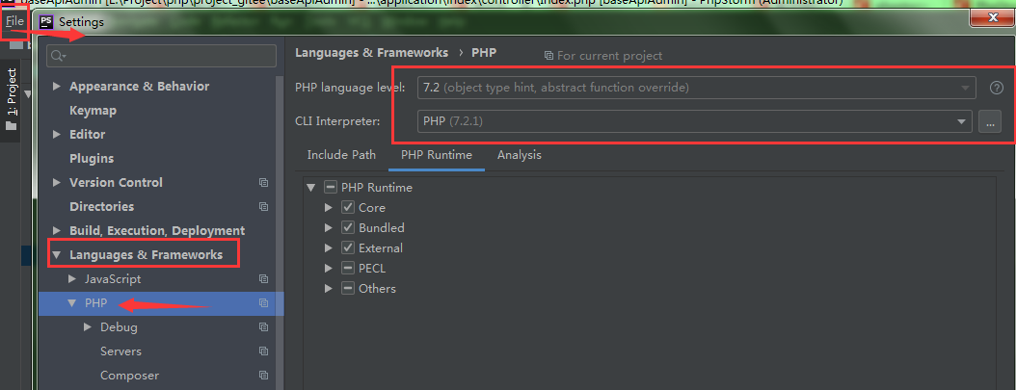
Task: Click Languages & Frameworks breadcrumb text
Action: click(371, 52)
